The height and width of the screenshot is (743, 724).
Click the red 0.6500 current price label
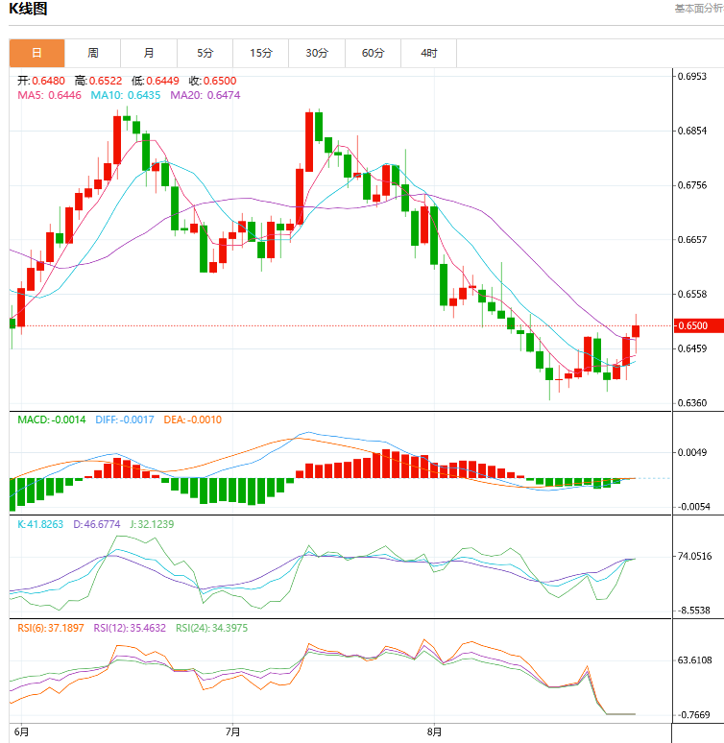[699, 326]
